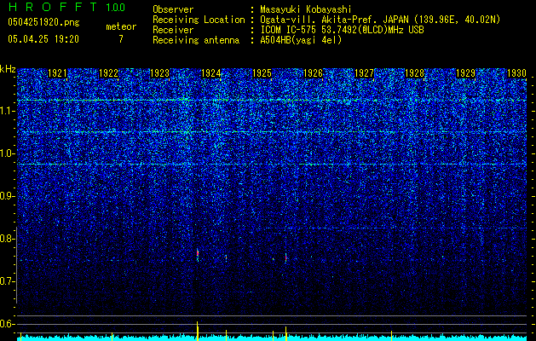536x341 pixels.
Task: Click the "Observer" field label
Action: point(173,9)
